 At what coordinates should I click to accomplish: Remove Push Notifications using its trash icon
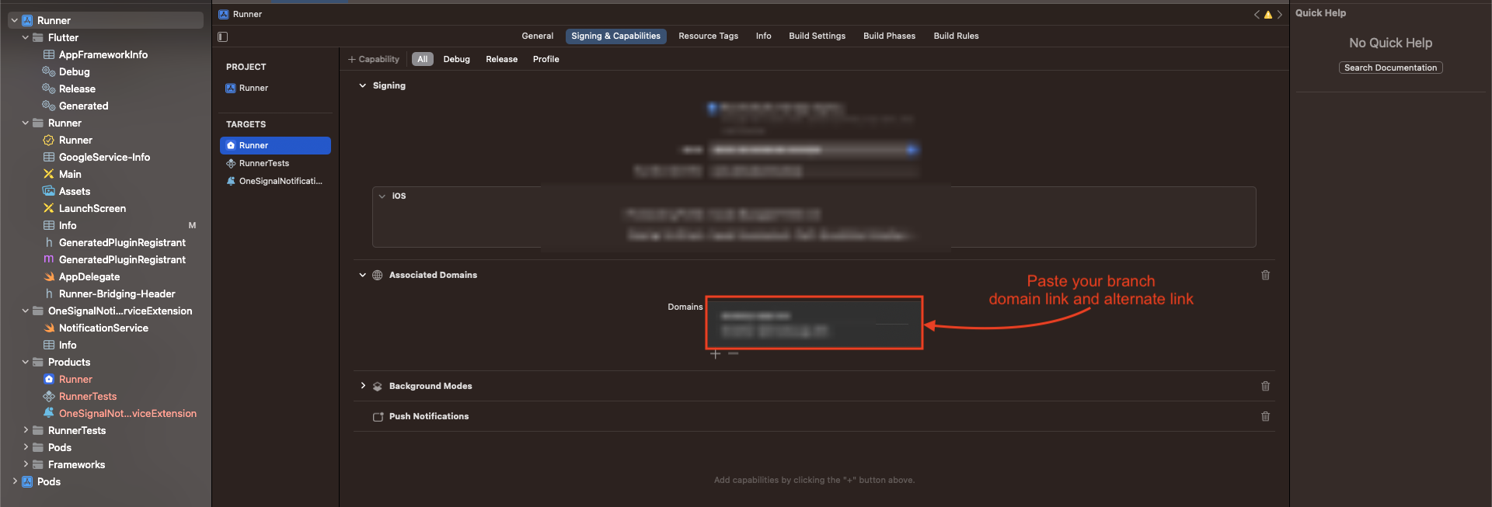tap(1265, 416)
